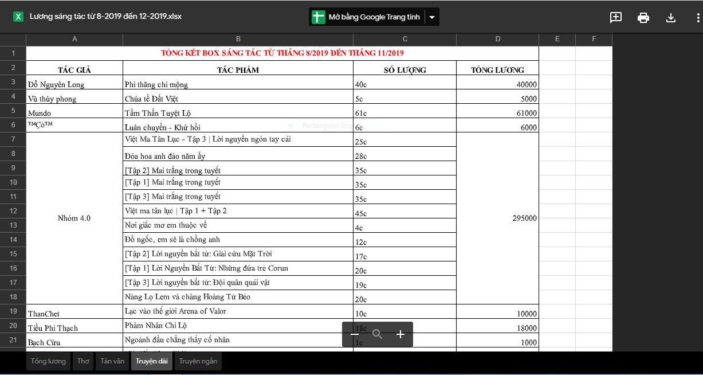The width and height of the screenshot is (703, 375).
Task: Click the zoom out minus icon
Action: point(355,334)
